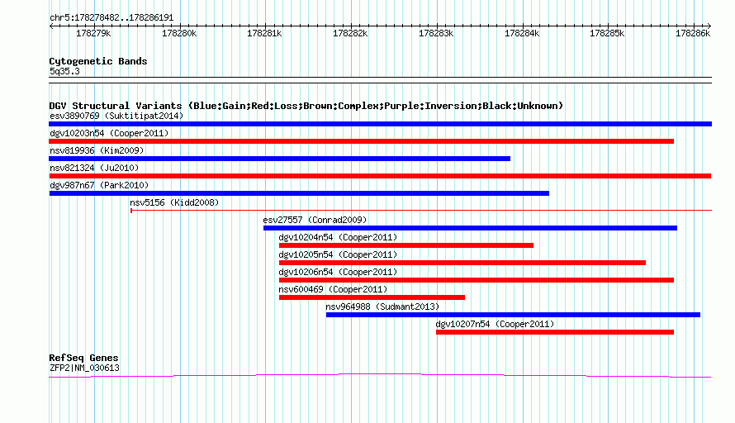Click the blue esv27557 Conrad2009 gain bar
Viewport: 735px width, 423px height.
(470, 228)
